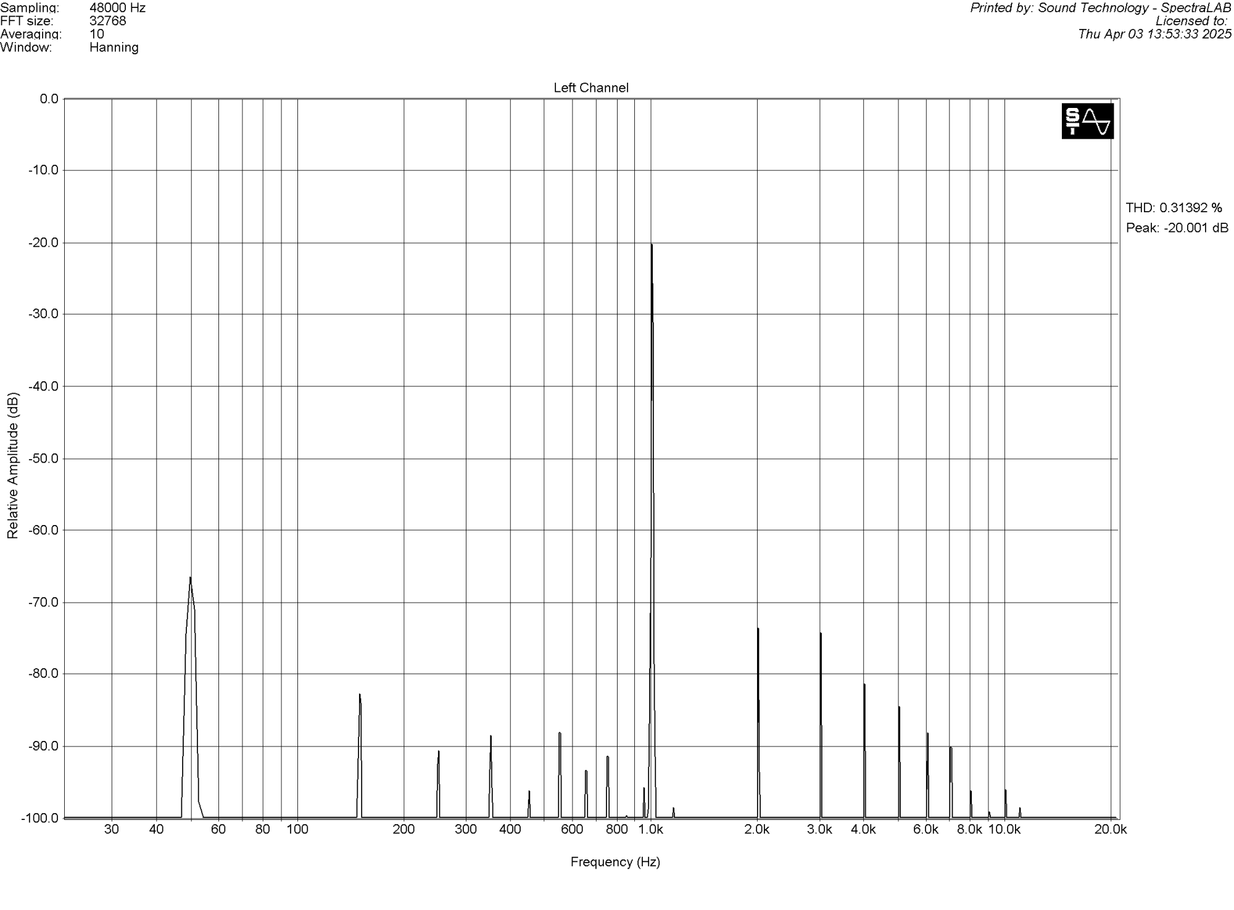
Task: Click the Sampling 48000 Hz value
Action: pos(117,8)
